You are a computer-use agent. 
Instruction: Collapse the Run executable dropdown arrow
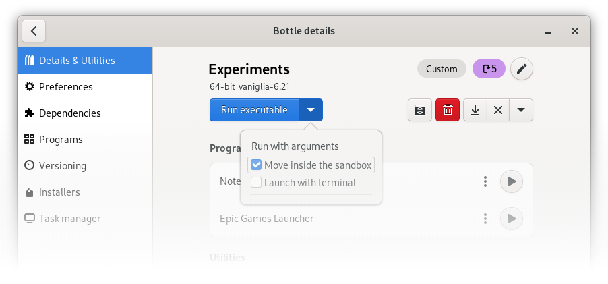[311, 110]
